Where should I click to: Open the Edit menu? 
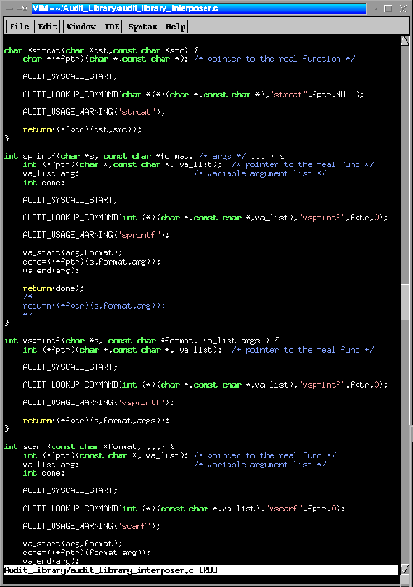(48, 26)
